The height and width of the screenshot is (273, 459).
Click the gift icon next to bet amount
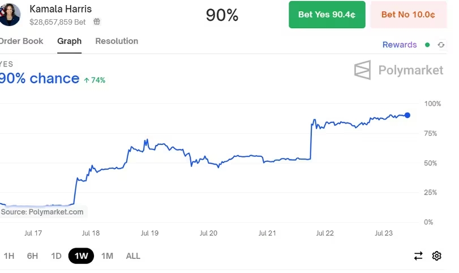click(x=97, y=21)
